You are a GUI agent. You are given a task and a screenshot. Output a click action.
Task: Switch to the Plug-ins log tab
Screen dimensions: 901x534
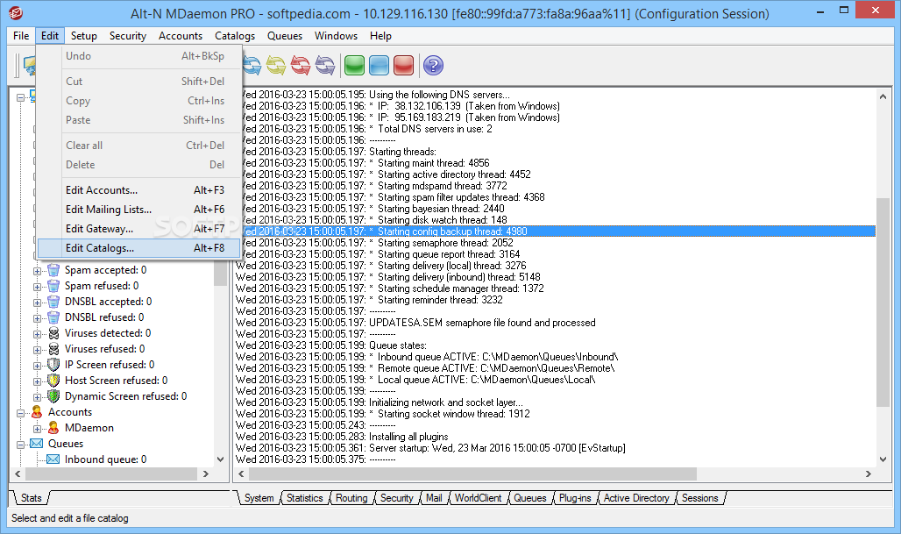tap(575, 498)
